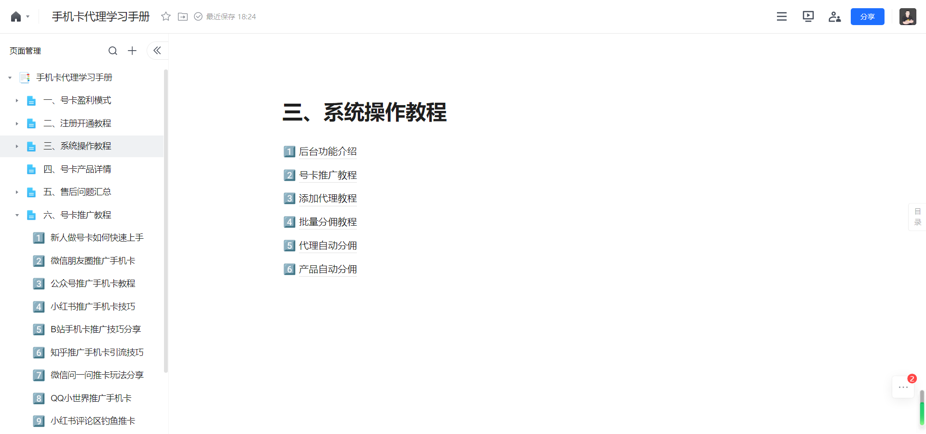The image size is (926, 434).
Task: Enter presentation mode with screen-play icon
Action: 808,16
